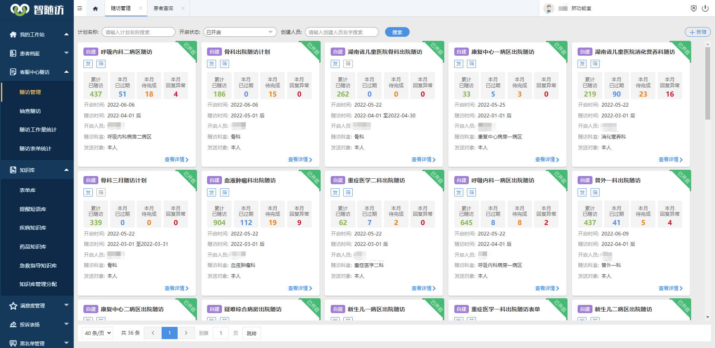The width and height of the screenshot is (715, 348).
Task: Go to the home tab icon
Action: pyautogui.click(x=95, y=9)
